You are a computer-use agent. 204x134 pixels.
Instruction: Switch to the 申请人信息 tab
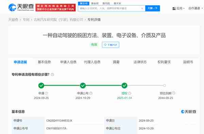click(68, 62)
